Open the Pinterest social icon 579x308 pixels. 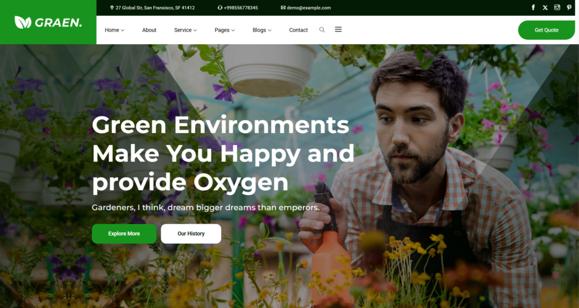[x=569, y=7]
